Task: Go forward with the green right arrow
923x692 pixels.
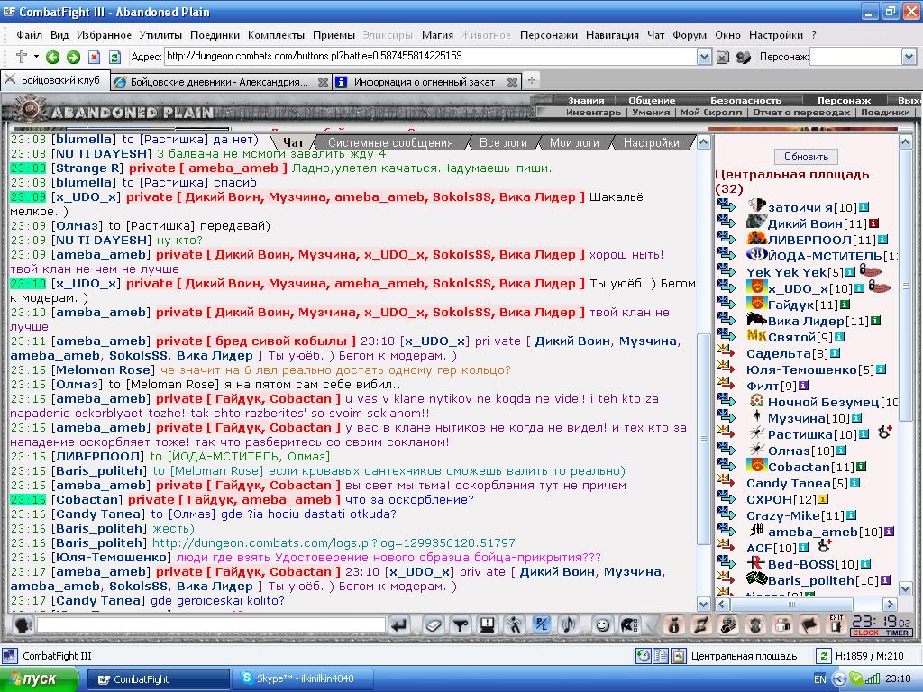Action: coord(73,57)
